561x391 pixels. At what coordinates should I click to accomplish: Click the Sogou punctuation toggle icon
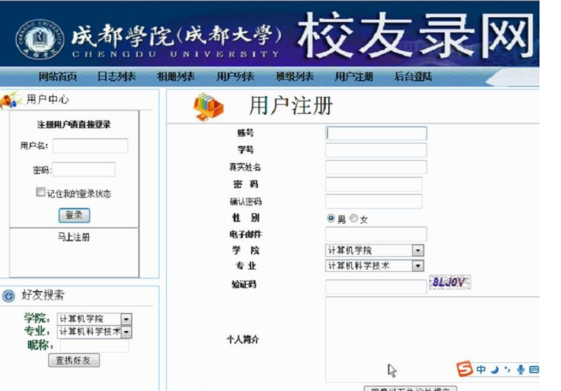coord(508,370)
